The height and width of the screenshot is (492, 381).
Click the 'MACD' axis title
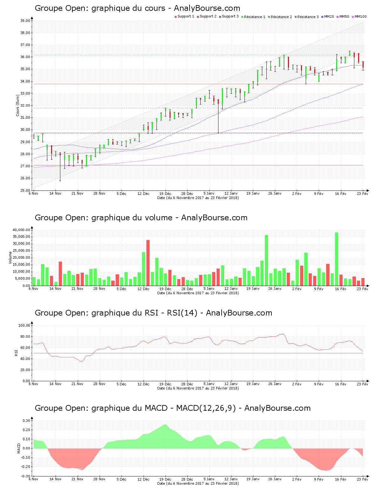tap(19, 448)
